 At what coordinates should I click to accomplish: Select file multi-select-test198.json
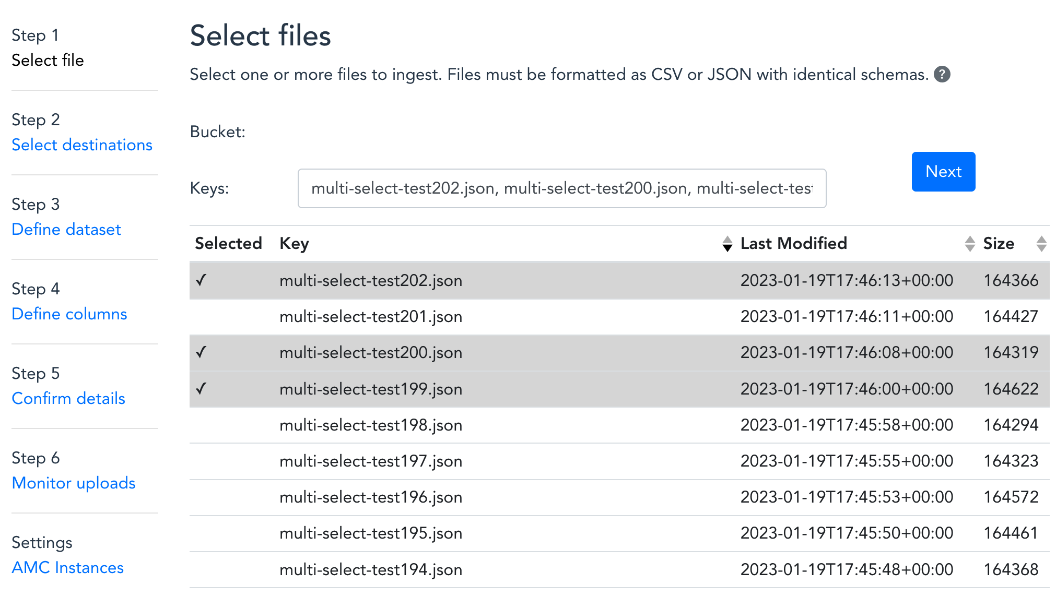[x=370, y=425]
